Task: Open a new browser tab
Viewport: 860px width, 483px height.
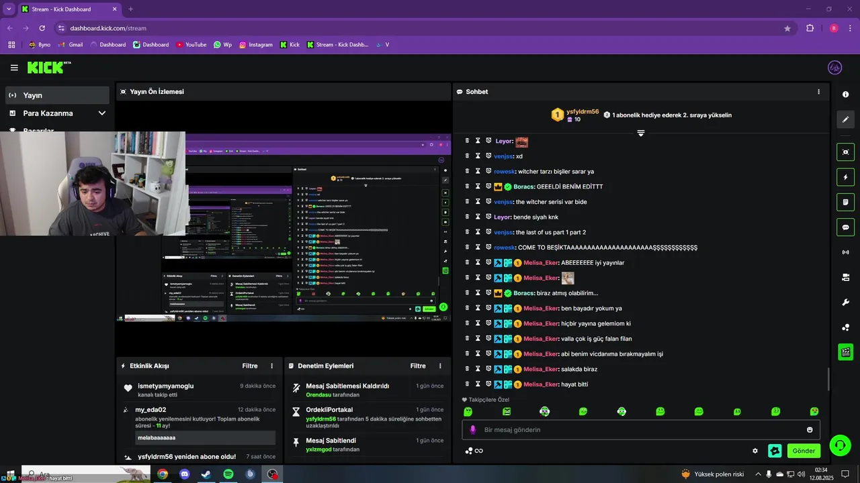Action: (131, 9)
